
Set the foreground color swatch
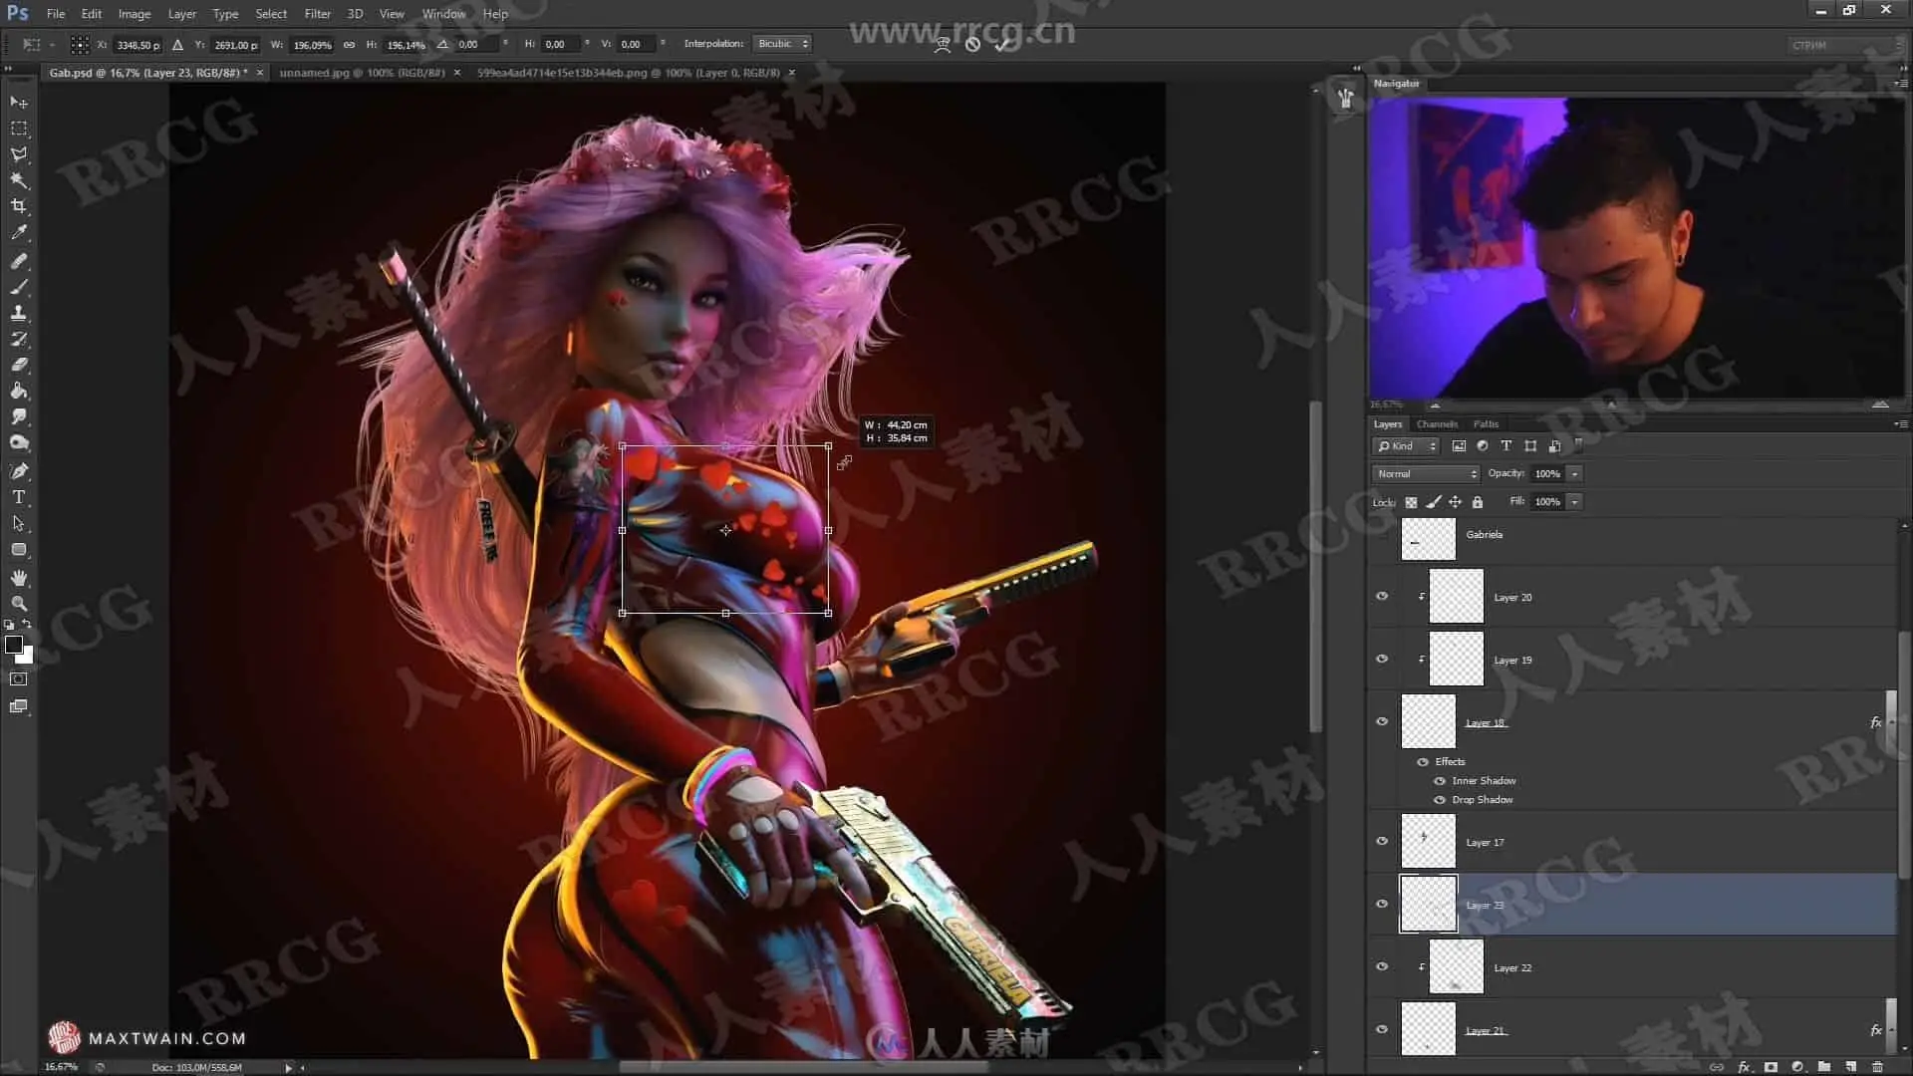(14, 645)
